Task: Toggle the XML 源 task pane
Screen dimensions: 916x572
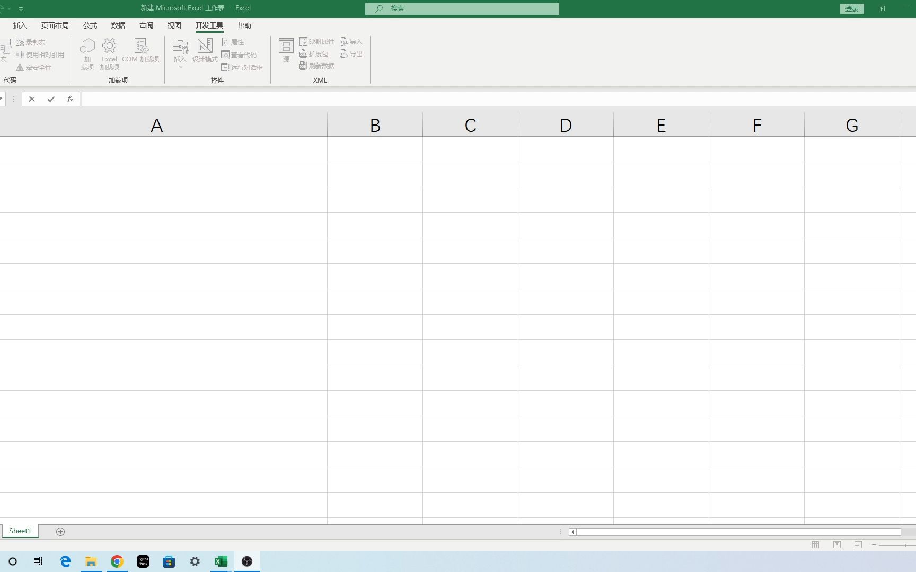Action: 286,50
